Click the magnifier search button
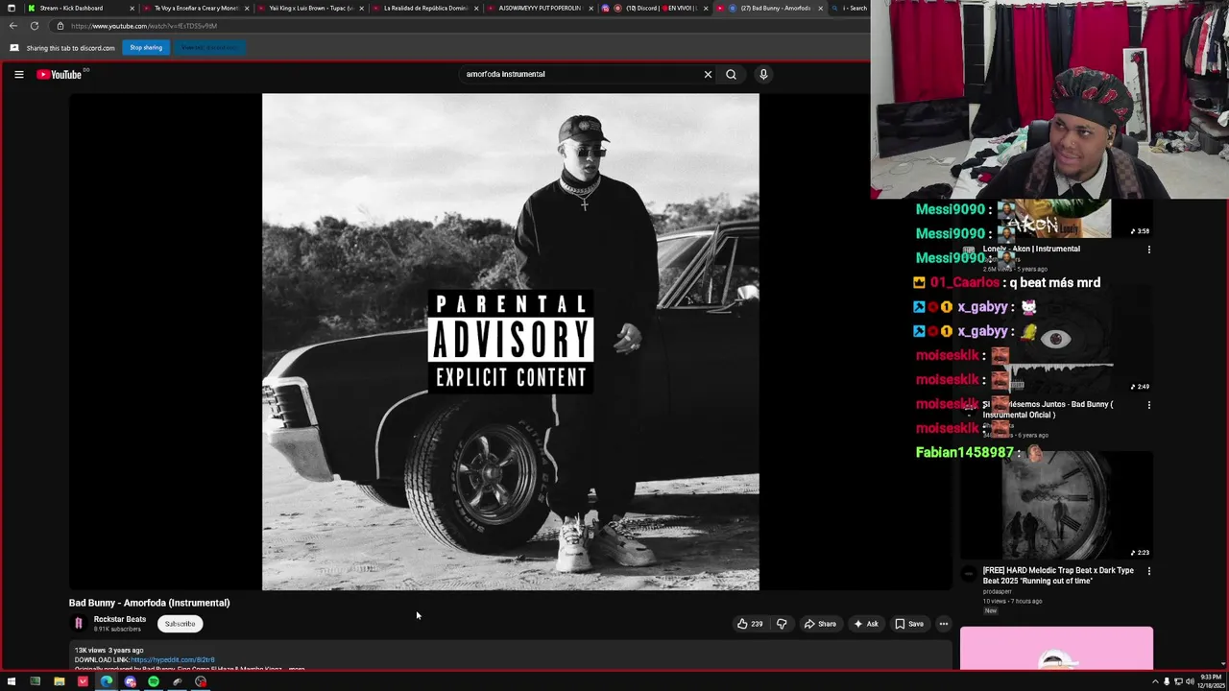 pos(731,74)
